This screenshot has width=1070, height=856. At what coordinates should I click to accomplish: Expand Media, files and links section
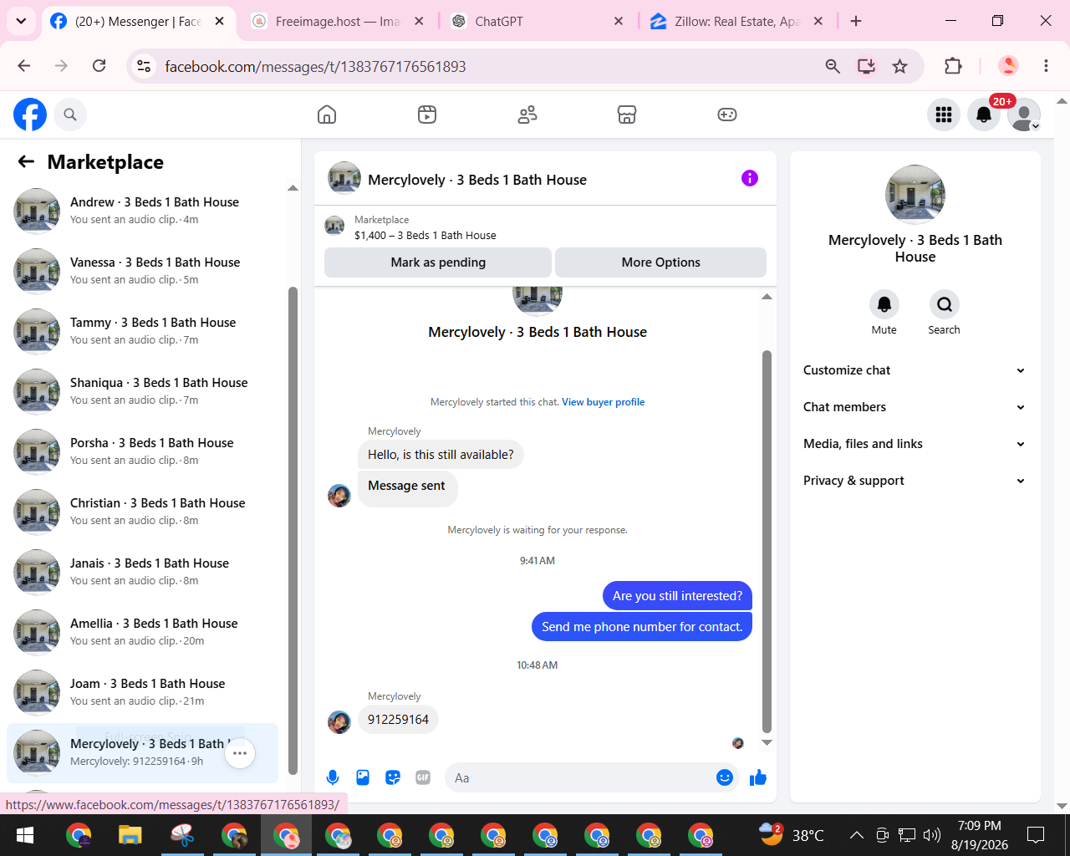click(x=915, y=444)
